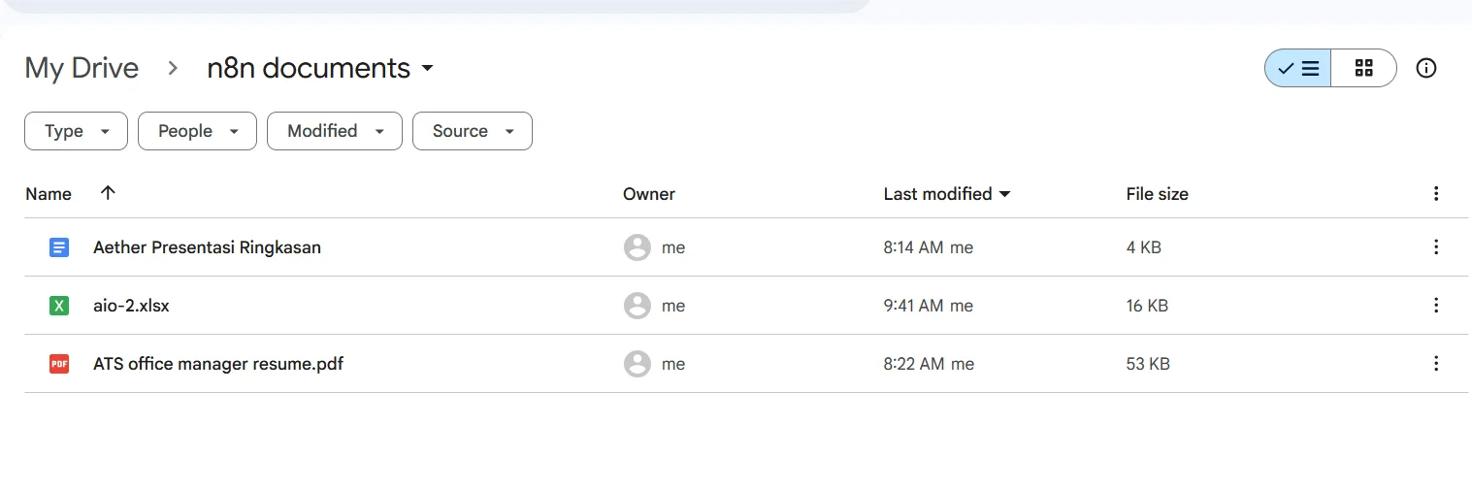Click the red PDF icon of ATS resume
The width and height of the screenshot is (1472, 491).
pos(59,364)
